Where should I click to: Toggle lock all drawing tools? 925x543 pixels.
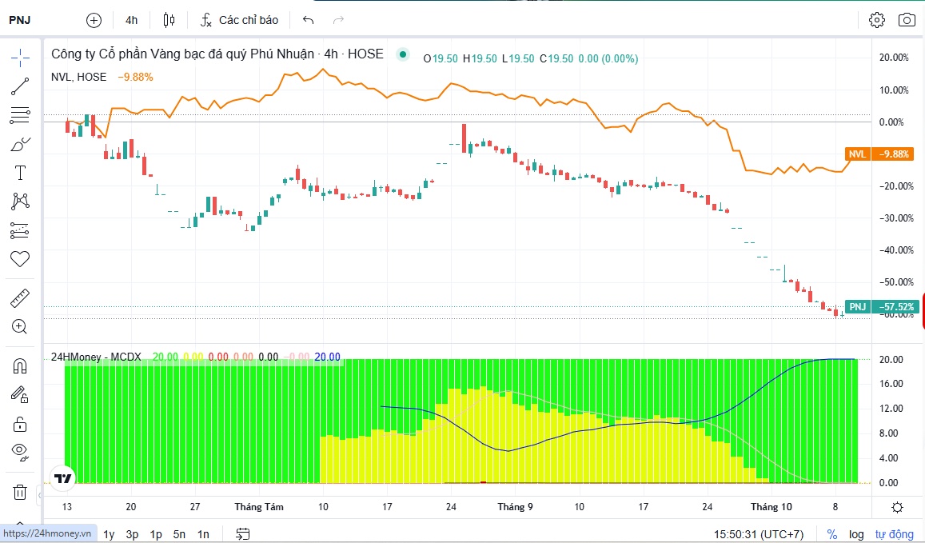[20, 424]
